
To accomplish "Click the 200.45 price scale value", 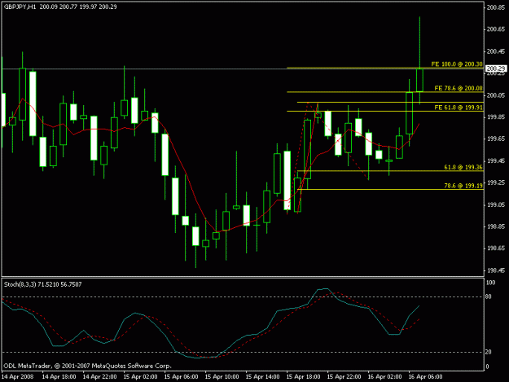I will point(496,51).
